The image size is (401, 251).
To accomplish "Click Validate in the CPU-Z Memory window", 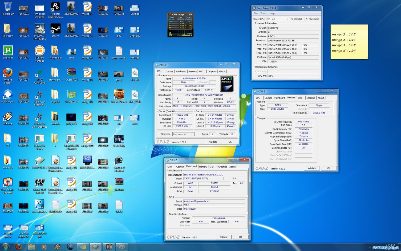I will click(312, 168).
